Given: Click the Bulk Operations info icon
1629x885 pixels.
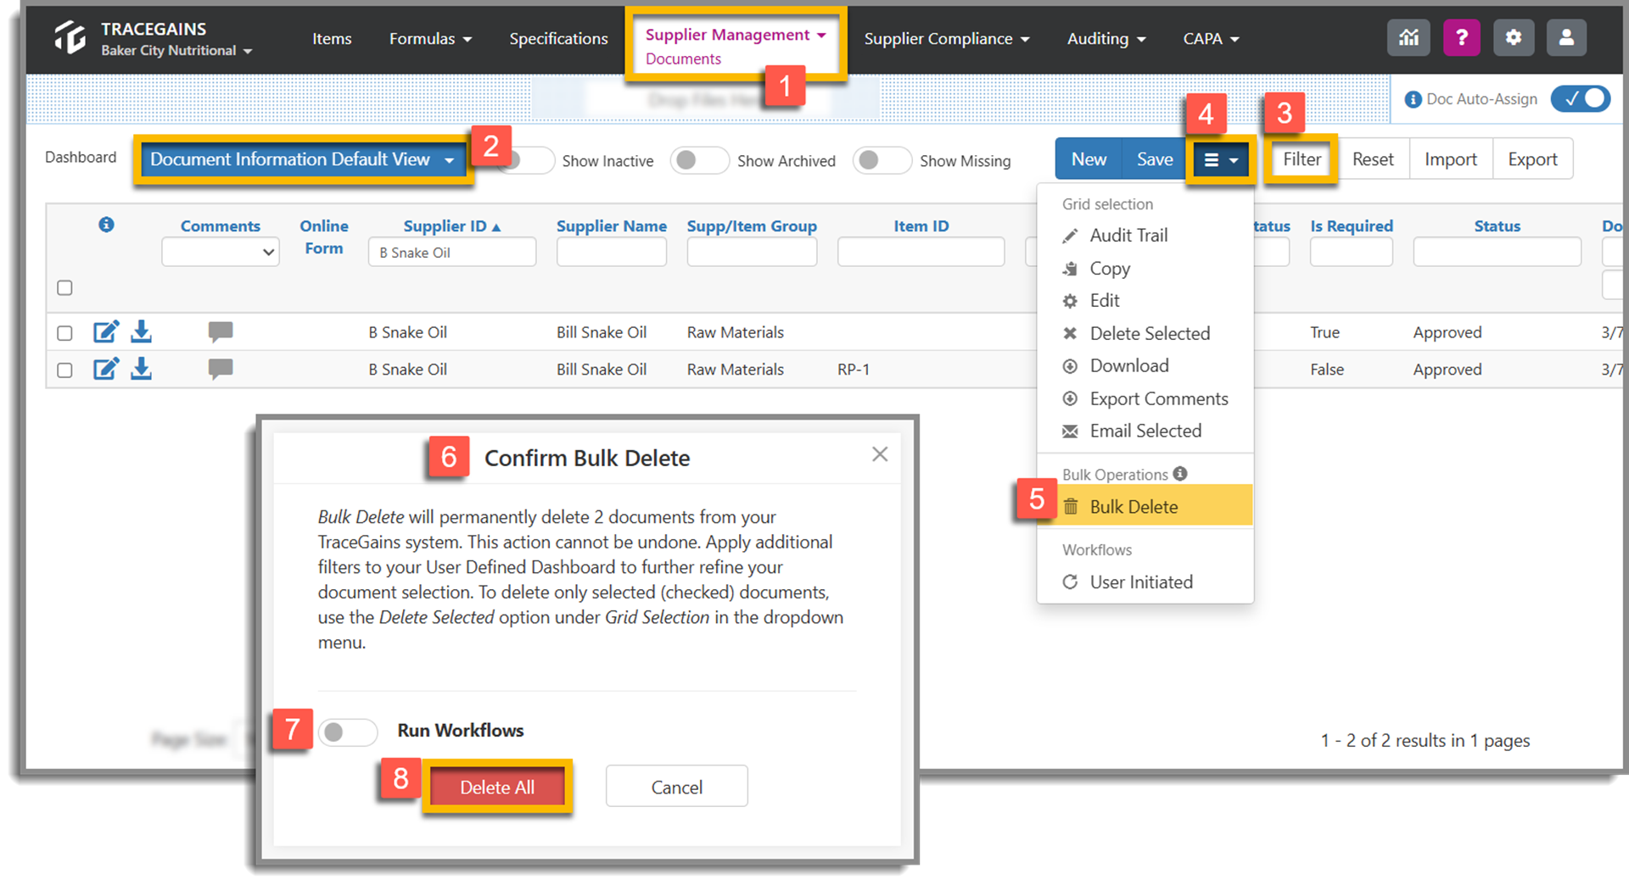Looking at the screenshot, I should (1180, 474).
